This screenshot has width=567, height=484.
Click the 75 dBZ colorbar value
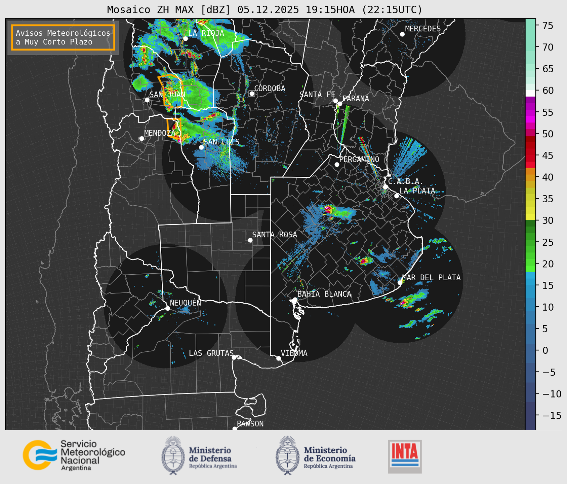click(548, 26)
